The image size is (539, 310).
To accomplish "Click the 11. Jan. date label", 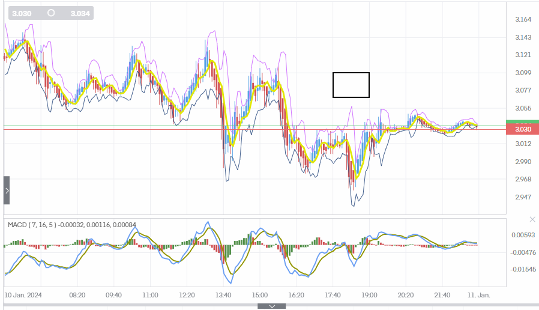I will click(x=478, y=296).
